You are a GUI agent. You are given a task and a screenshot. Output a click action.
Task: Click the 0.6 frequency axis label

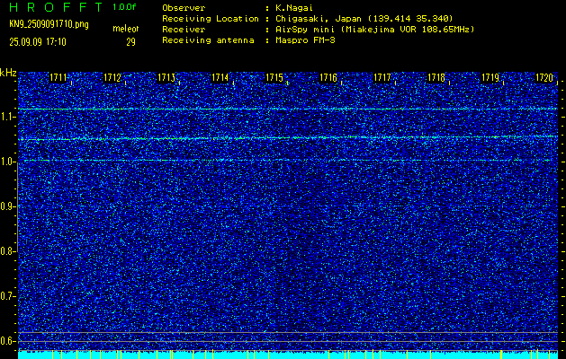tap(6, 341)
